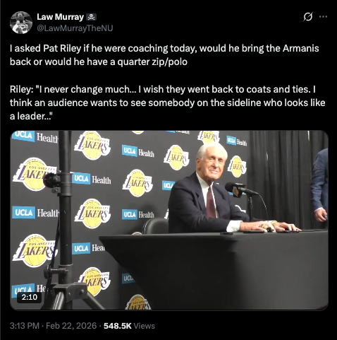View the 548.5K view count
Screen dimensions: 337x340
click(118, 326)
